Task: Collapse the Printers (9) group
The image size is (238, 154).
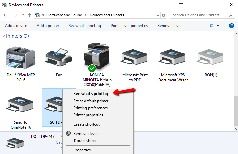Action: click(3, 36)
